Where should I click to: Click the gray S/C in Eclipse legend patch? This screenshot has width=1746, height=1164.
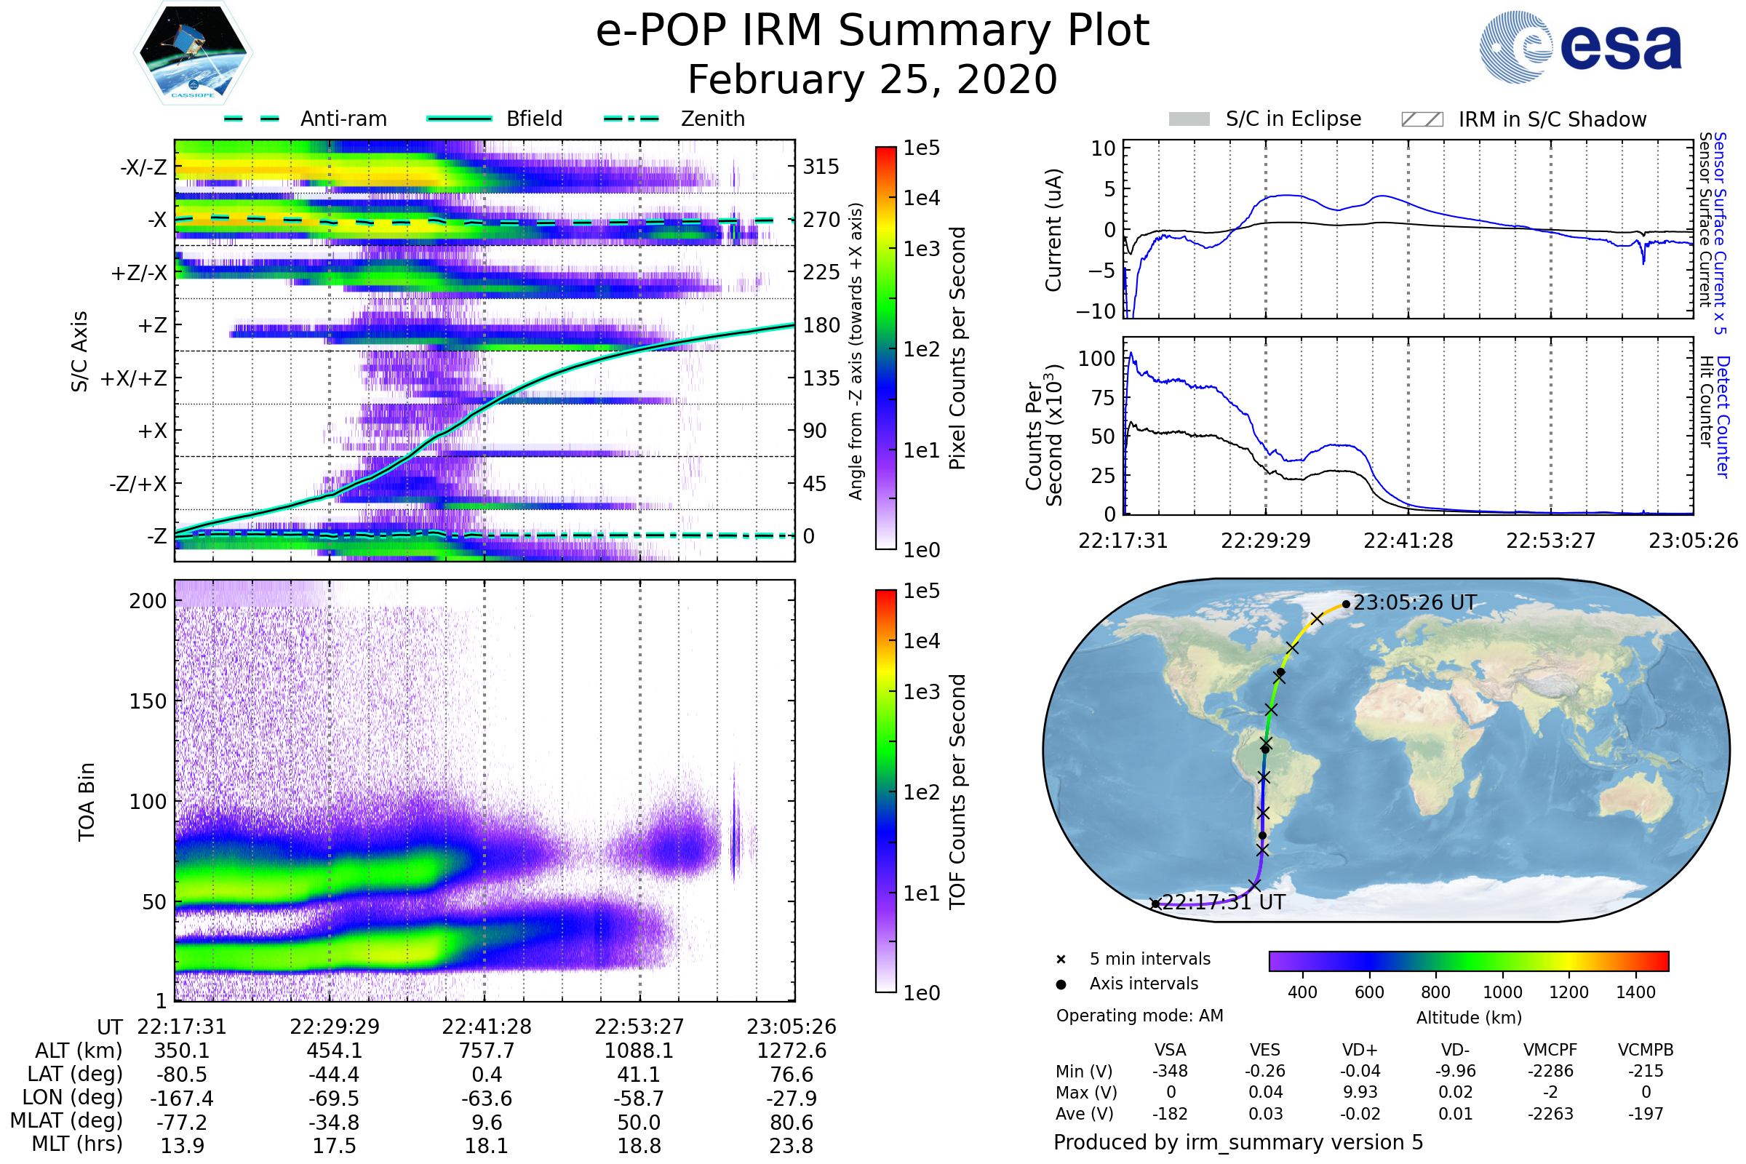pos(1189,119)
